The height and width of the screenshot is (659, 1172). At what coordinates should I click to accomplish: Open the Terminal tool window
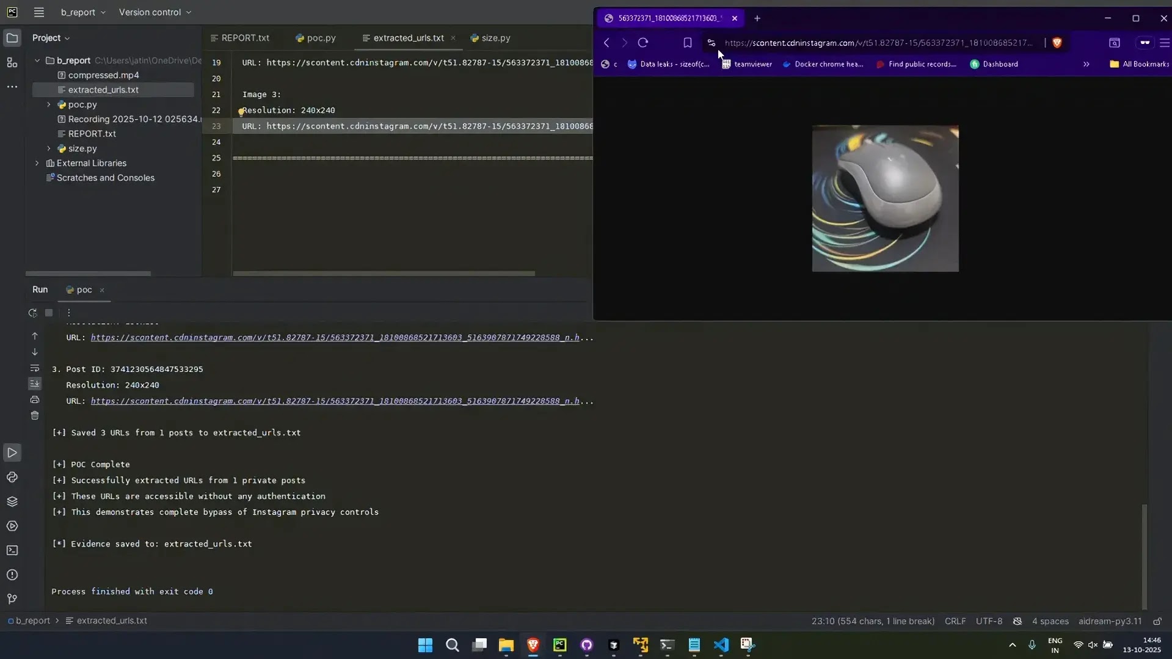(12, 550)
